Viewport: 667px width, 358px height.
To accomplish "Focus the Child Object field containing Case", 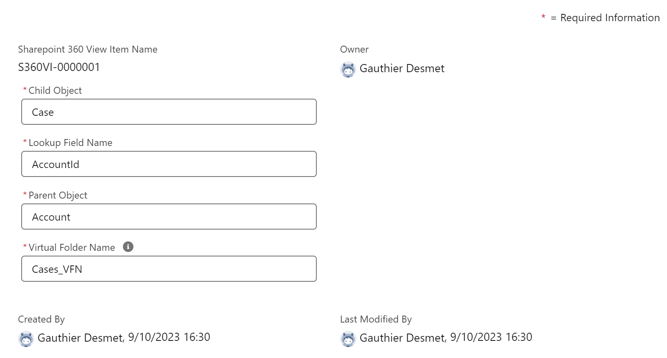I will (x=169, y=112).
